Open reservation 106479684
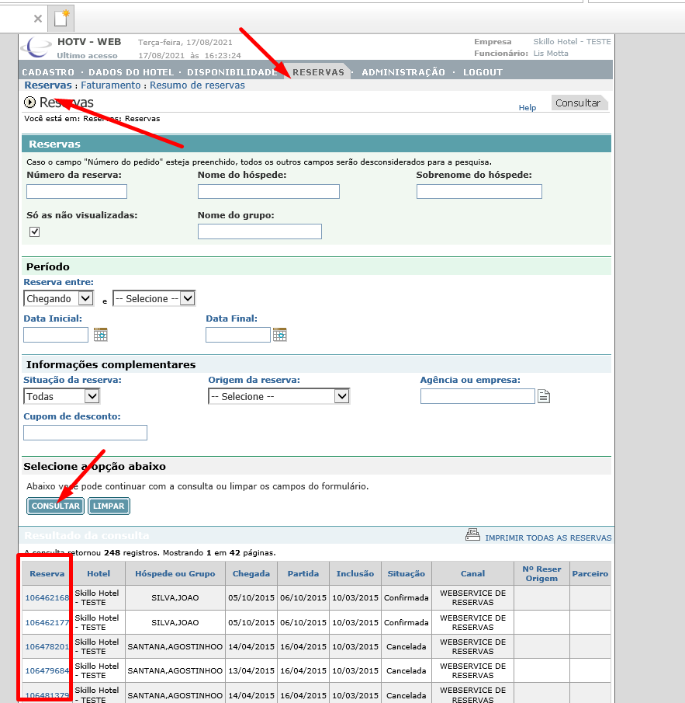685x703 pixels. point(47,670)
